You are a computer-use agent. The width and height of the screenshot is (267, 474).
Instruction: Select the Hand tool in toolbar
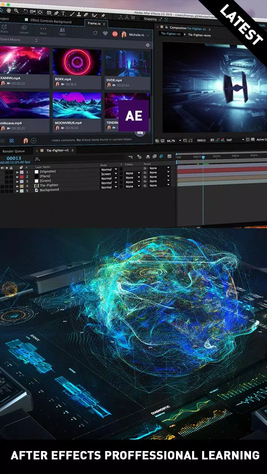coord(9,10)
